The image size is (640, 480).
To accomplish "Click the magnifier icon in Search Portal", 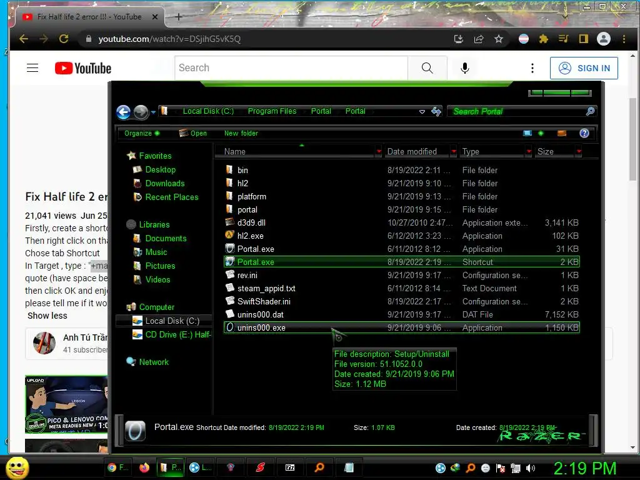I will click(590, 111).
